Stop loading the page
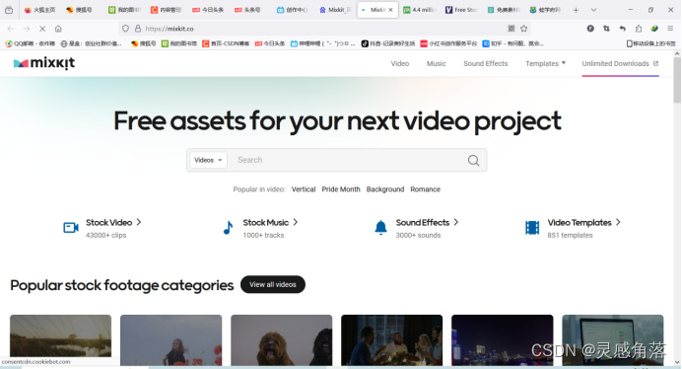Viewport: 682px width, 369px height. tap(42, 29)
